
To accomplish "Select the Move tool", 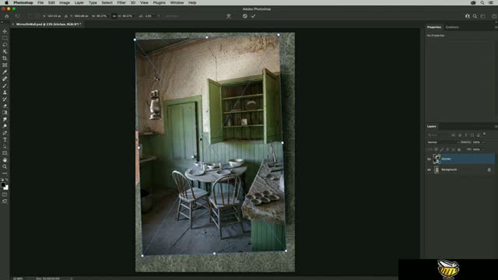I will click(x=5, y=31).
